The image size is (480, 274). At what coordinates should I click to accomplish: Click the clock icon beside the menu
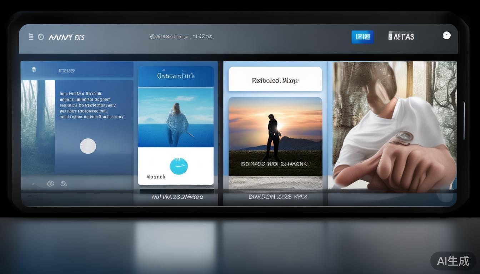coord(41,37)
